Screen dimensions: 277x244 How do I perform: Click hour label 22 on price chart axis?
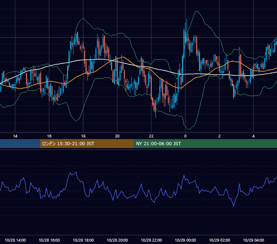151,136
